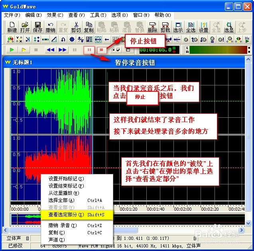Click the yellow dots with X effect icon
Screen dimensions: 254x251
click(19, 40)
